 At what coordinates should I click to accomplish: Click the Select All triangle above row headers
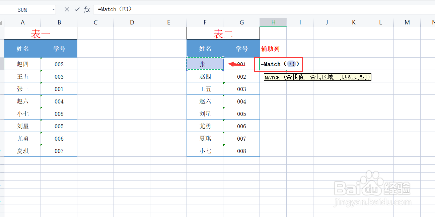click(x=2, y=22)
